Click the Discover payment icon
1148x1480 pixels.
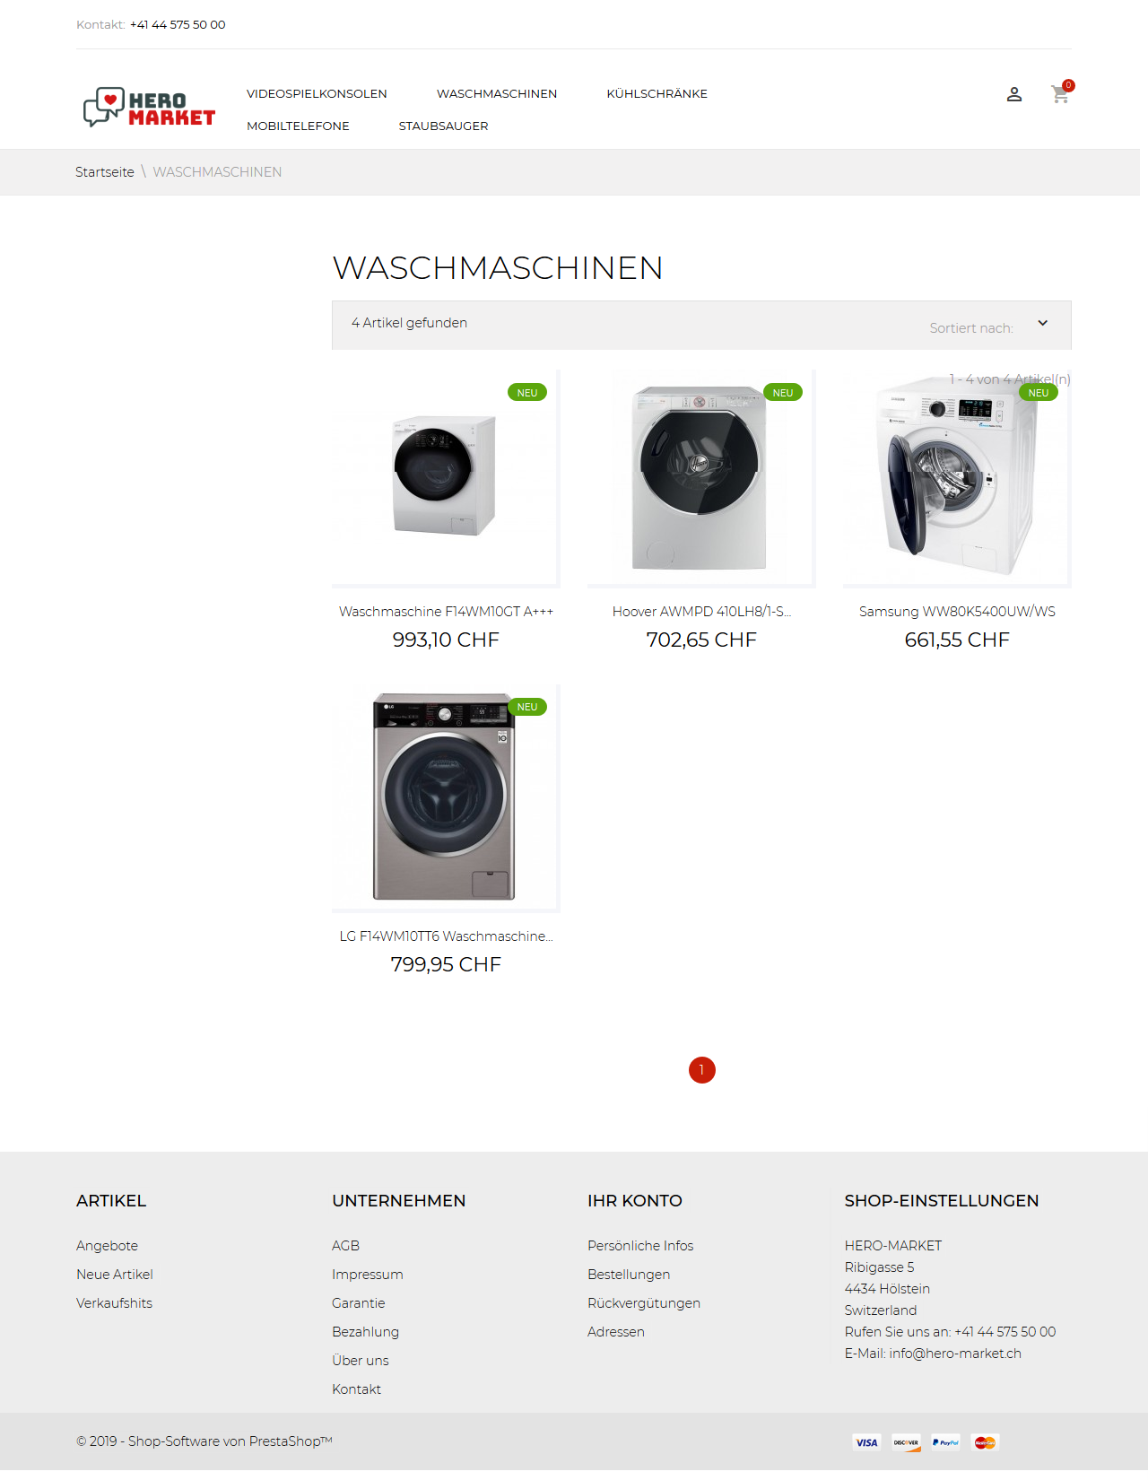[x=906, y=1442]
